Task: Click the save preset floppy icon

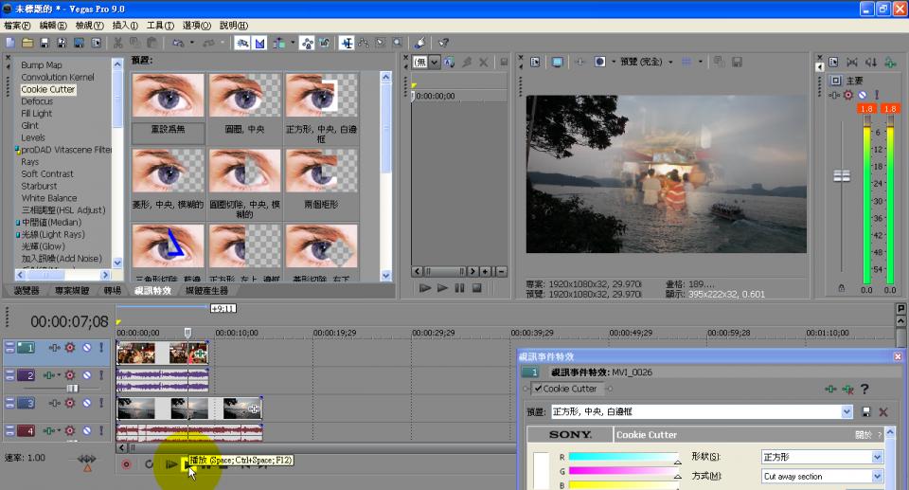Action: 866,412
